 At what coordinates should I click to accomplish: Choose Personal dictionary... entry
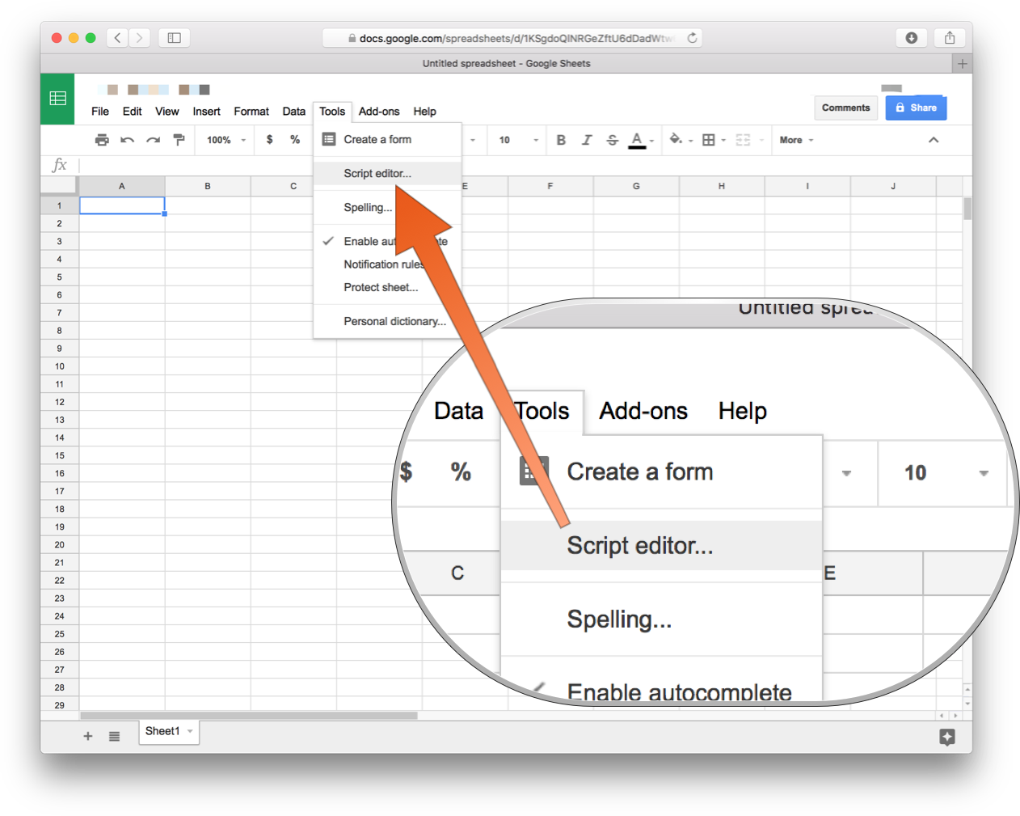(387, 321)
